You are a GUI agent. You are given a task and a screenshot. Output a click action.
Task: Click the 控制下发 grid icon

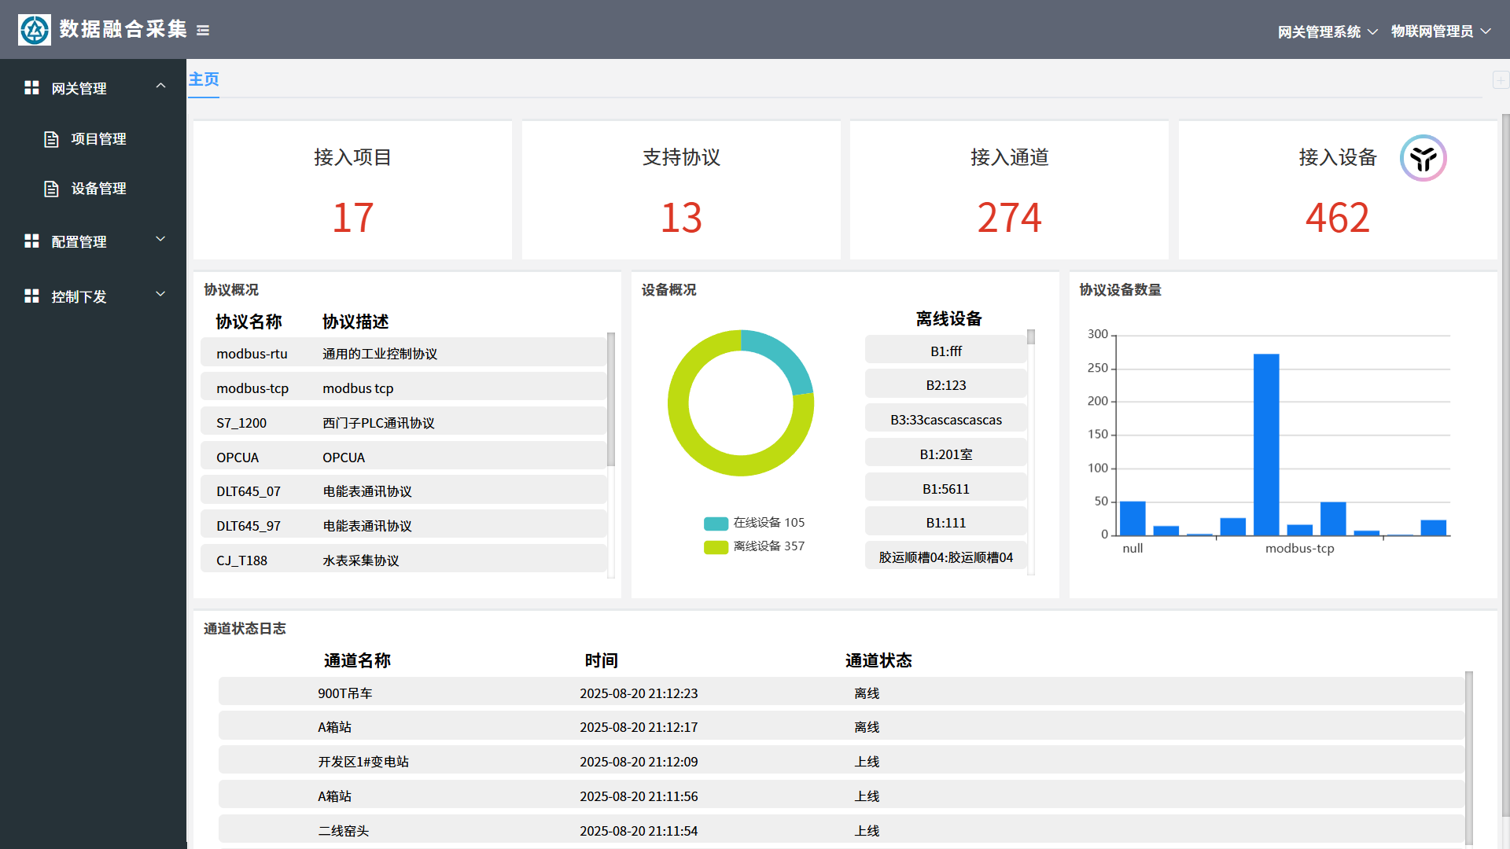tap(31, 296)
